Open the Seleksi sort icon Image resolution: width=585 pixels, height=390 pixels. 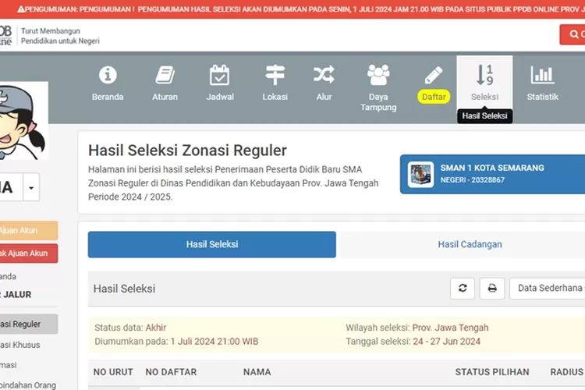click(484, 75)
